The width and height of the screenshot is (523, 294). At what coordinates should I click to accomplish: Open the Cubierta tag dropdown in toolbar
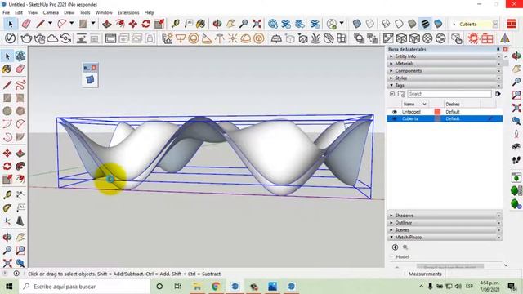pyautogui.click(x=495, y=24)
